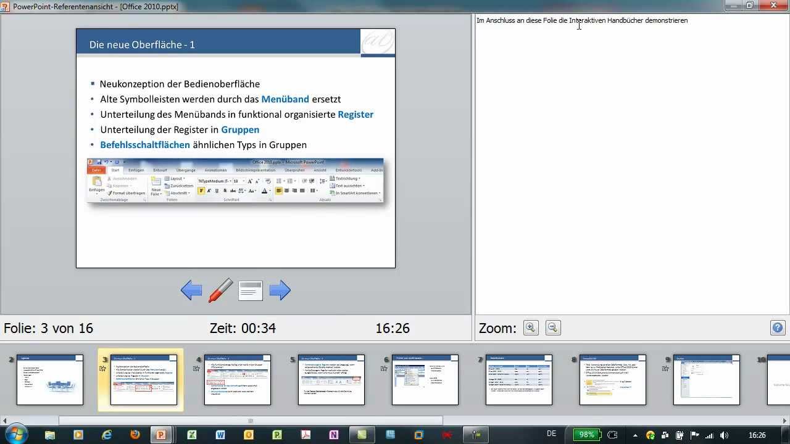The height and width of the screenshot is (444, 790).
Task: Click the 98% battery indicator
Action: pos(586,435)
